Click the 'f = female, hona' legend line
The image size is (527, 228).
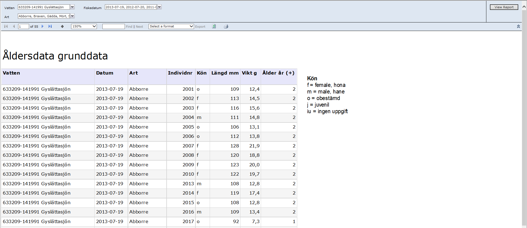click(326, 85)
